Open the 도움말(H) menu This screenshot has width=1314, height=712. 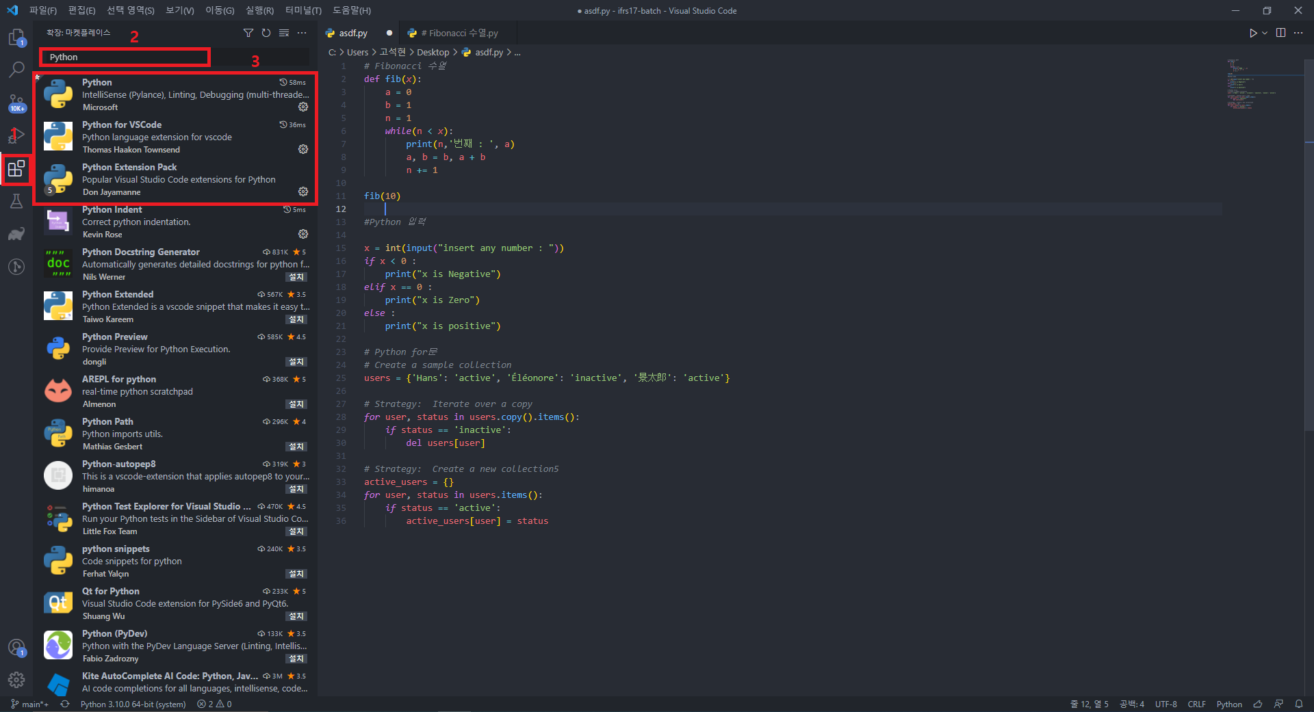click(351, 10)
